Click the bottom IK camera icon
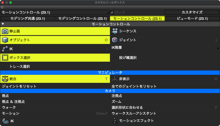The image size is (220, 126). 5,121
